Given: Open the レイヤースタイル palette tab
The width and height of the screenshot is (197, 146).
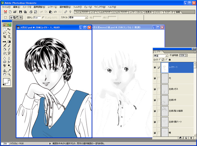Looking at the screenshot, I should (x=136, y=12).
